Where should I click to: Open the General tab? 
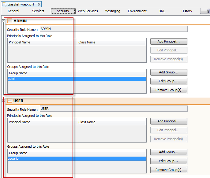13,11
